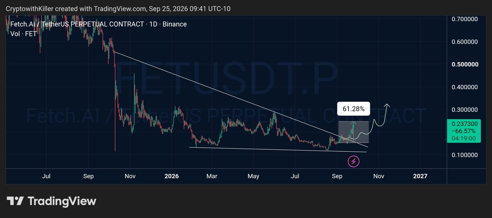Click the Sep label left of Nov
The height and width of the screenshot is (218, 492).
[x=88, y=176]
